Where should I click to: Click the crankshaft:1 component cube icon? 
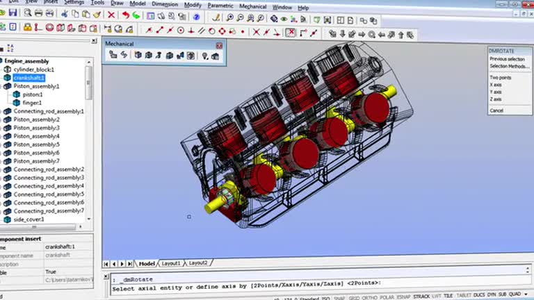click(8, 78)
